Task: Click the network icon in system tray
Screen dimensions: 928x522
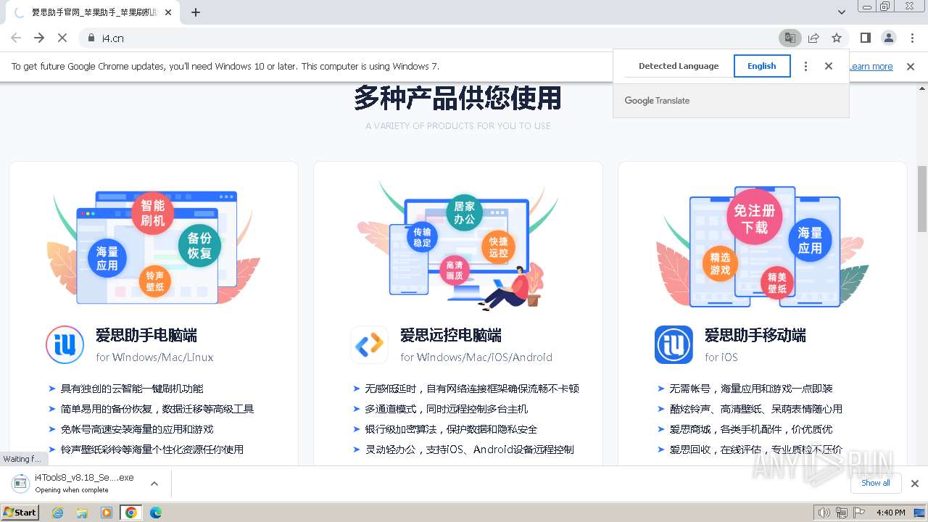Action: (842, 513)
